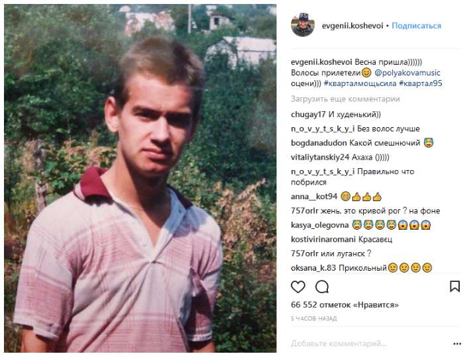
Task: Click the 5 часов назад timestamp
Action: (x=313, y=319)
